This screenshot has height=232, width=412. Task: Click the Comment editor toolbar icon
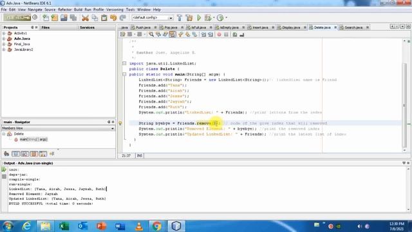[x=234, y=34]
